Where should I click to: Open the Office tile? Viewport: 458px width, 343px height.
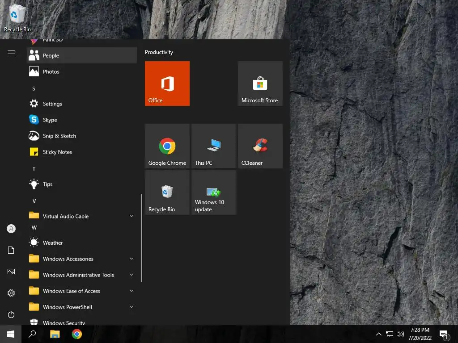pyautogui.click(x=167, y=84)
